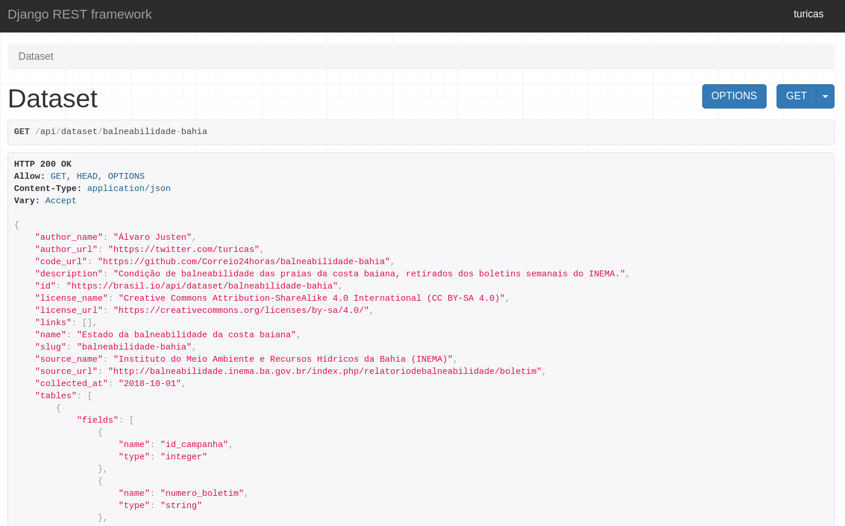Click the blue GET button
Viewport: 845px width, 526px height.
coord(796,96)
